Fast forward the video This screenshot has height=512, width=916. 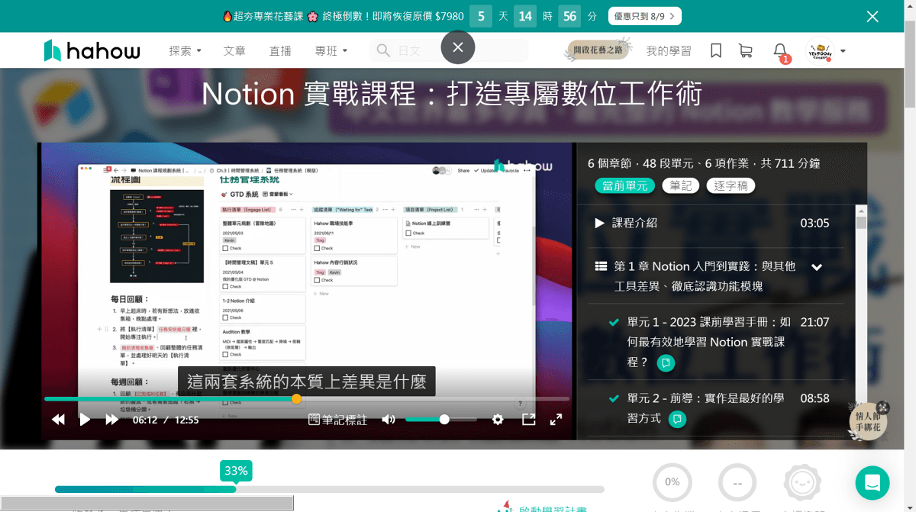tap(112, 419)
